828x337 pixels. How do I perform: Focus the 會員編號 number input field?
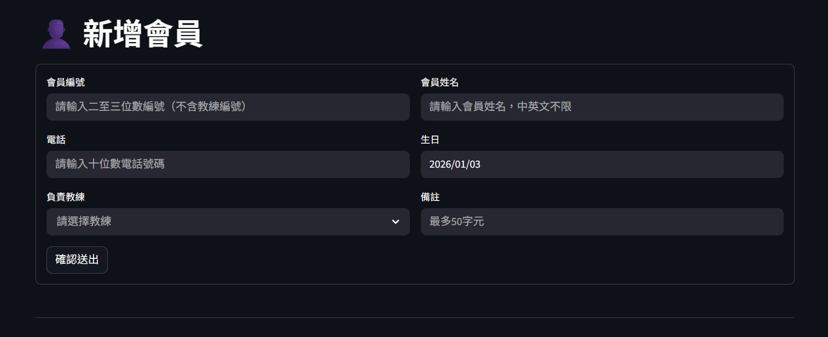[x=228, y=107]
